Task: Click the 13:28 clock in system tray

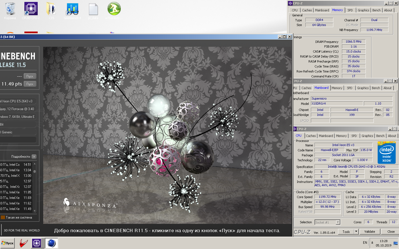Action: point(383,241)
